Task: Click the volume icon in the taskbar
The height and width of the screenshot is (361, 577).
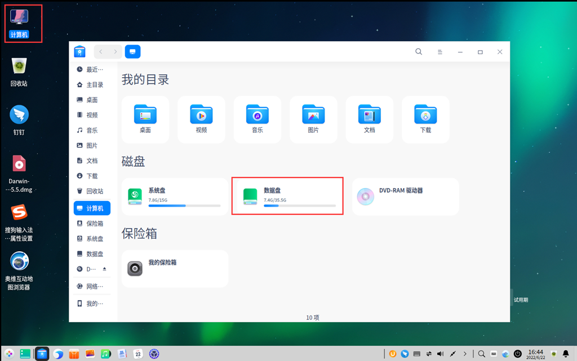Action: pos(440,354)
